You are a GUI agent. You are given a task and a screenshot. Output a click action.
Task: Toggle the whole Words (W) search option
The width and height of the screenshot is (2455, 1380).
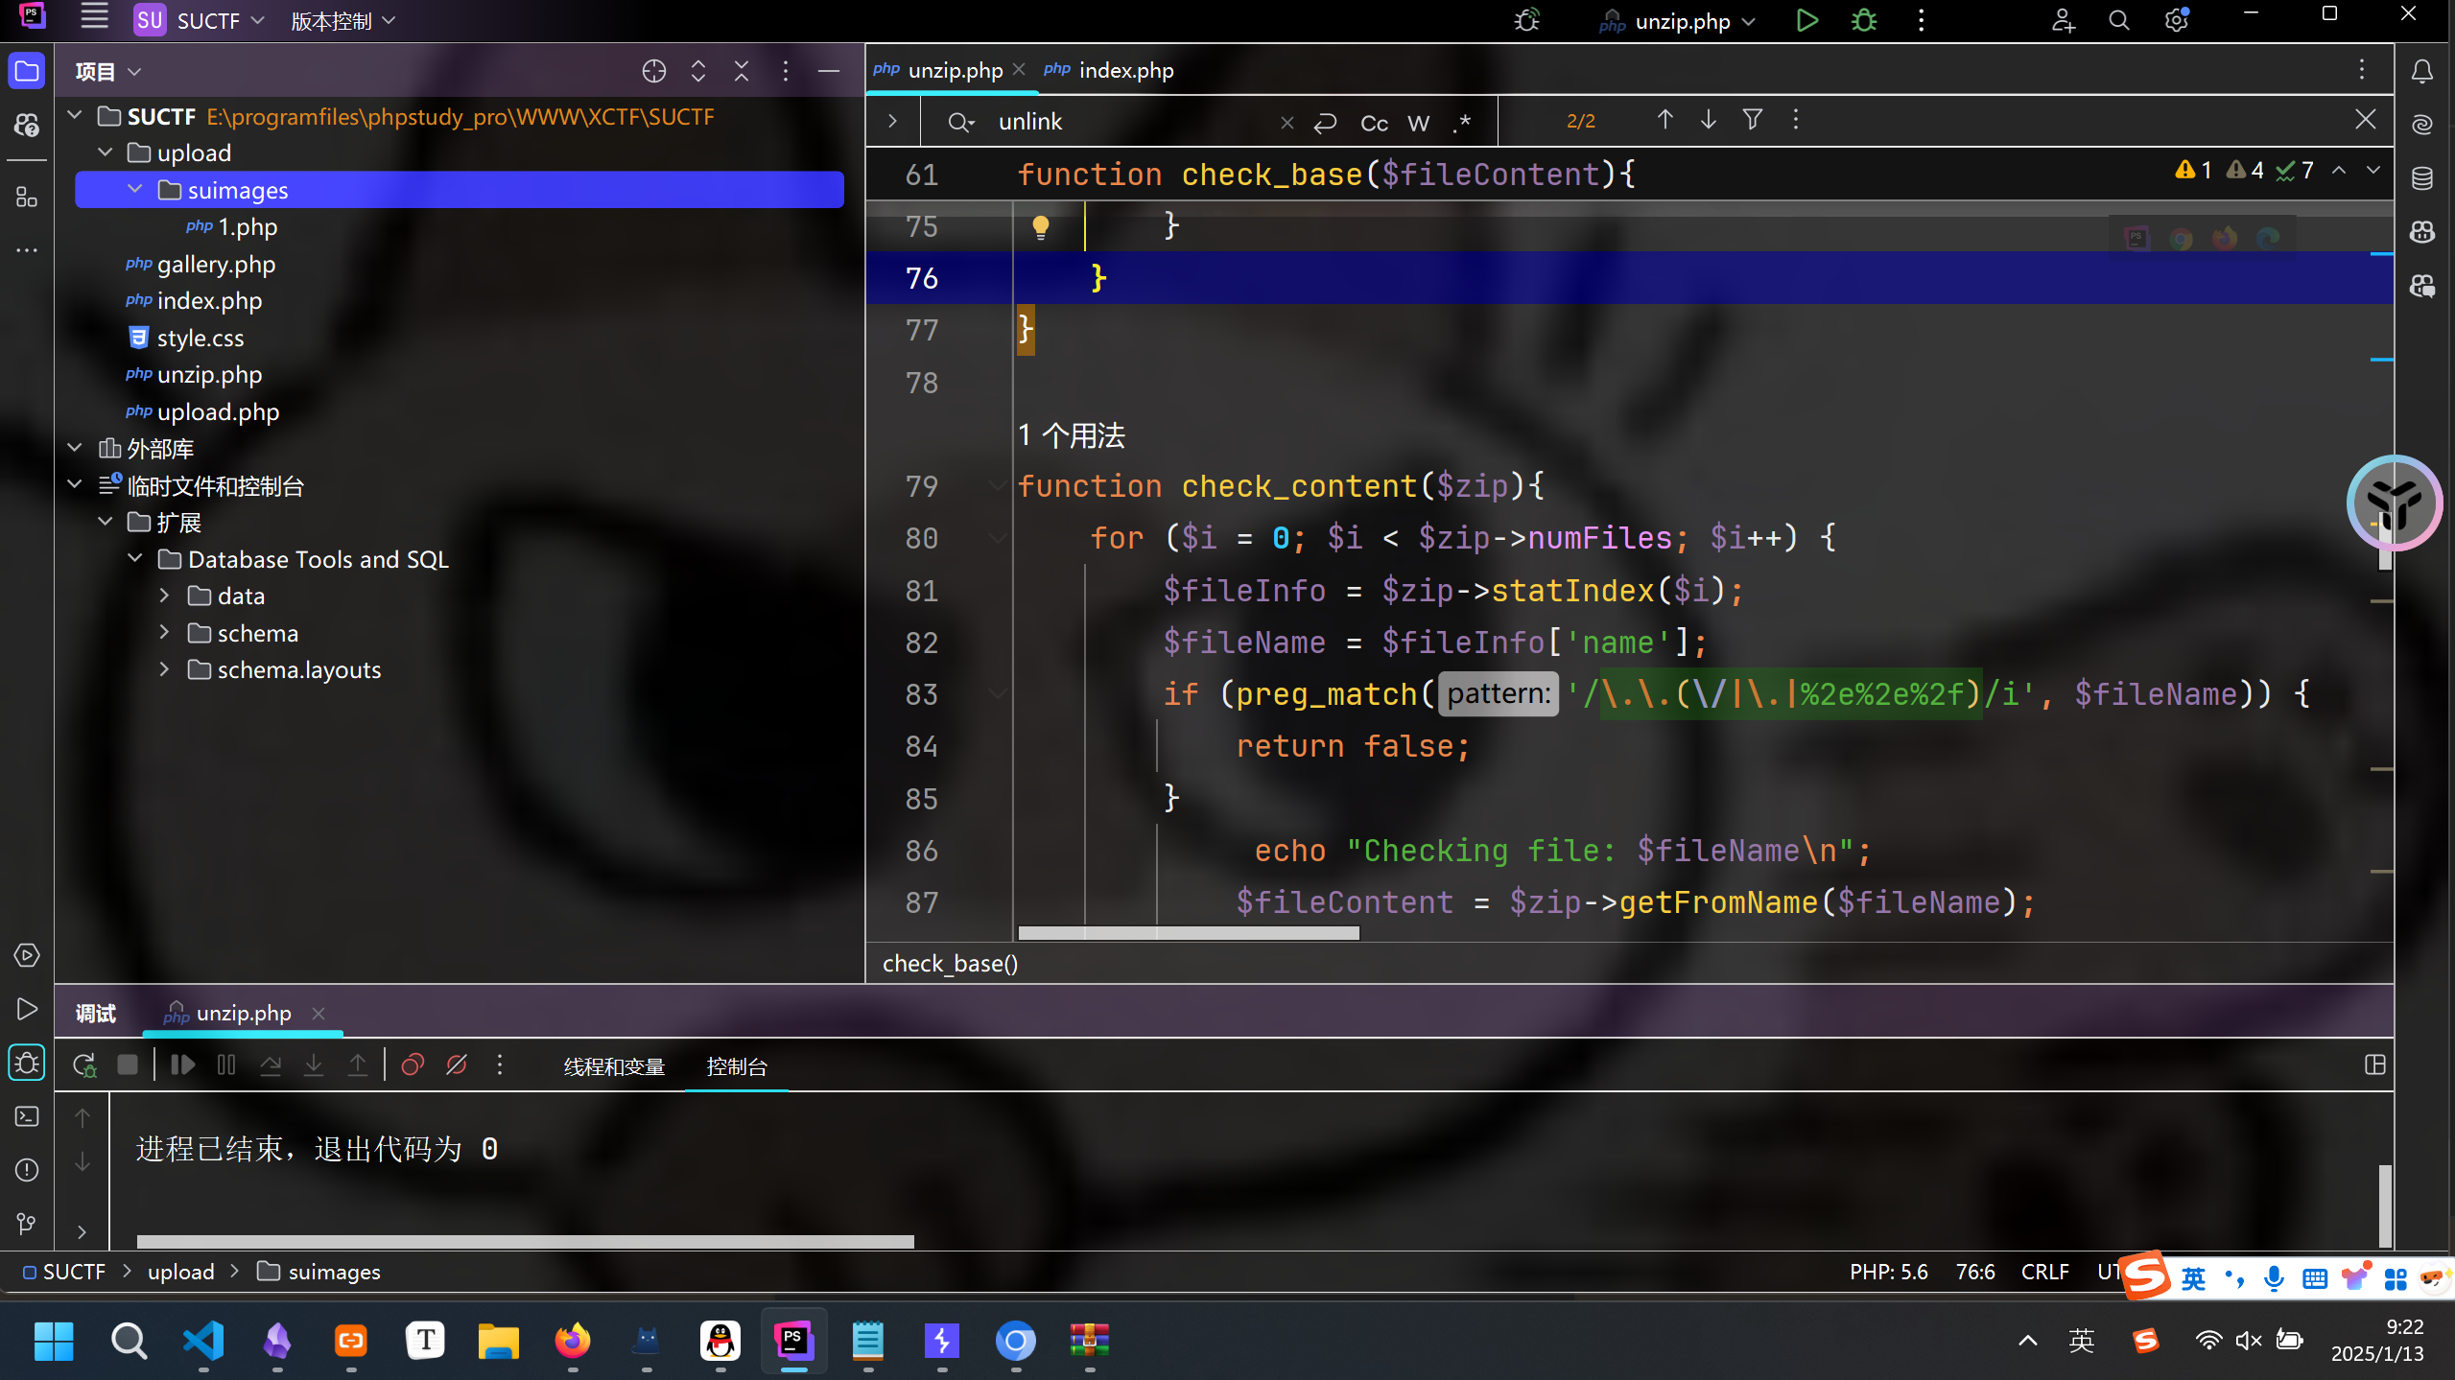(1418, 122)
